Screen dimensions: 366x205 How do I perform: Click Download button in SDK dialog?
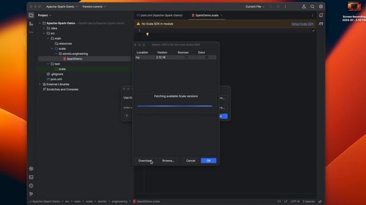coord(146,161)
